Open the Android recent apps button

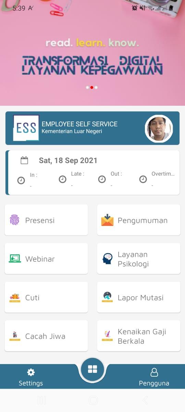(x=41, y=400)
